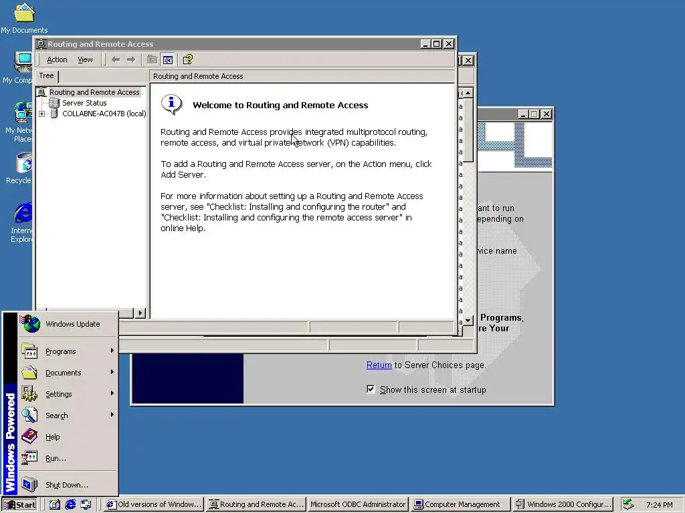
Task: Click the Documents folder icon in the Start menu
Action: [29, 373]
